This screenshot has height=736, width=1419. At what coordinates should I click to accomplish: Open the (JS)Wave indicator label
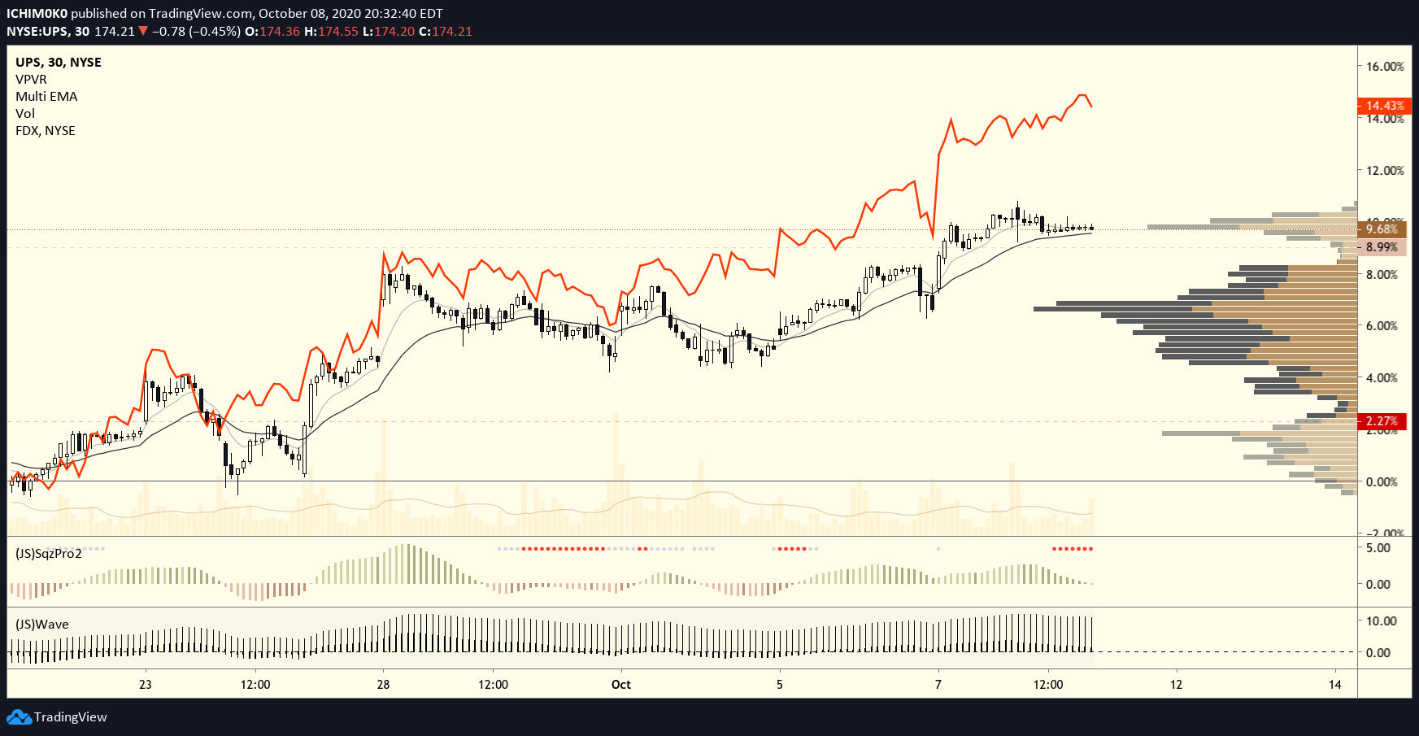coord(42,625)
